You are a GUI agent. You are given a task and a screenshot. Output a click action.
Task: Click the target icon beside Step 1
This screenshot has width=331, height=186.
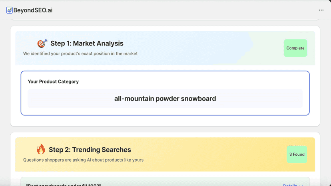[x=42, y=43]
